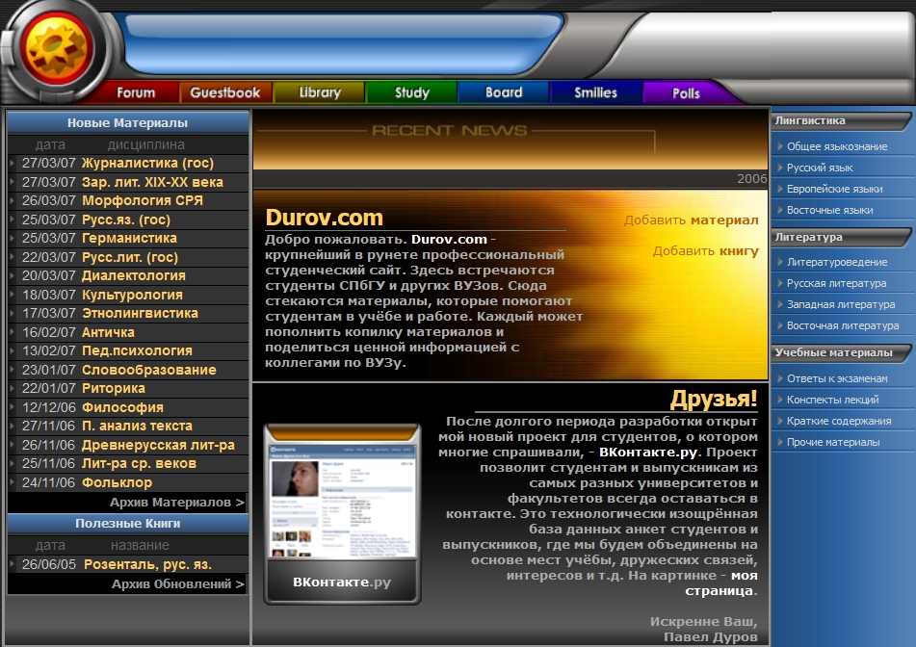Follow the 'моя страница' link
The width and height of the screenshot is (916, 647).
(x=721, y=582)
